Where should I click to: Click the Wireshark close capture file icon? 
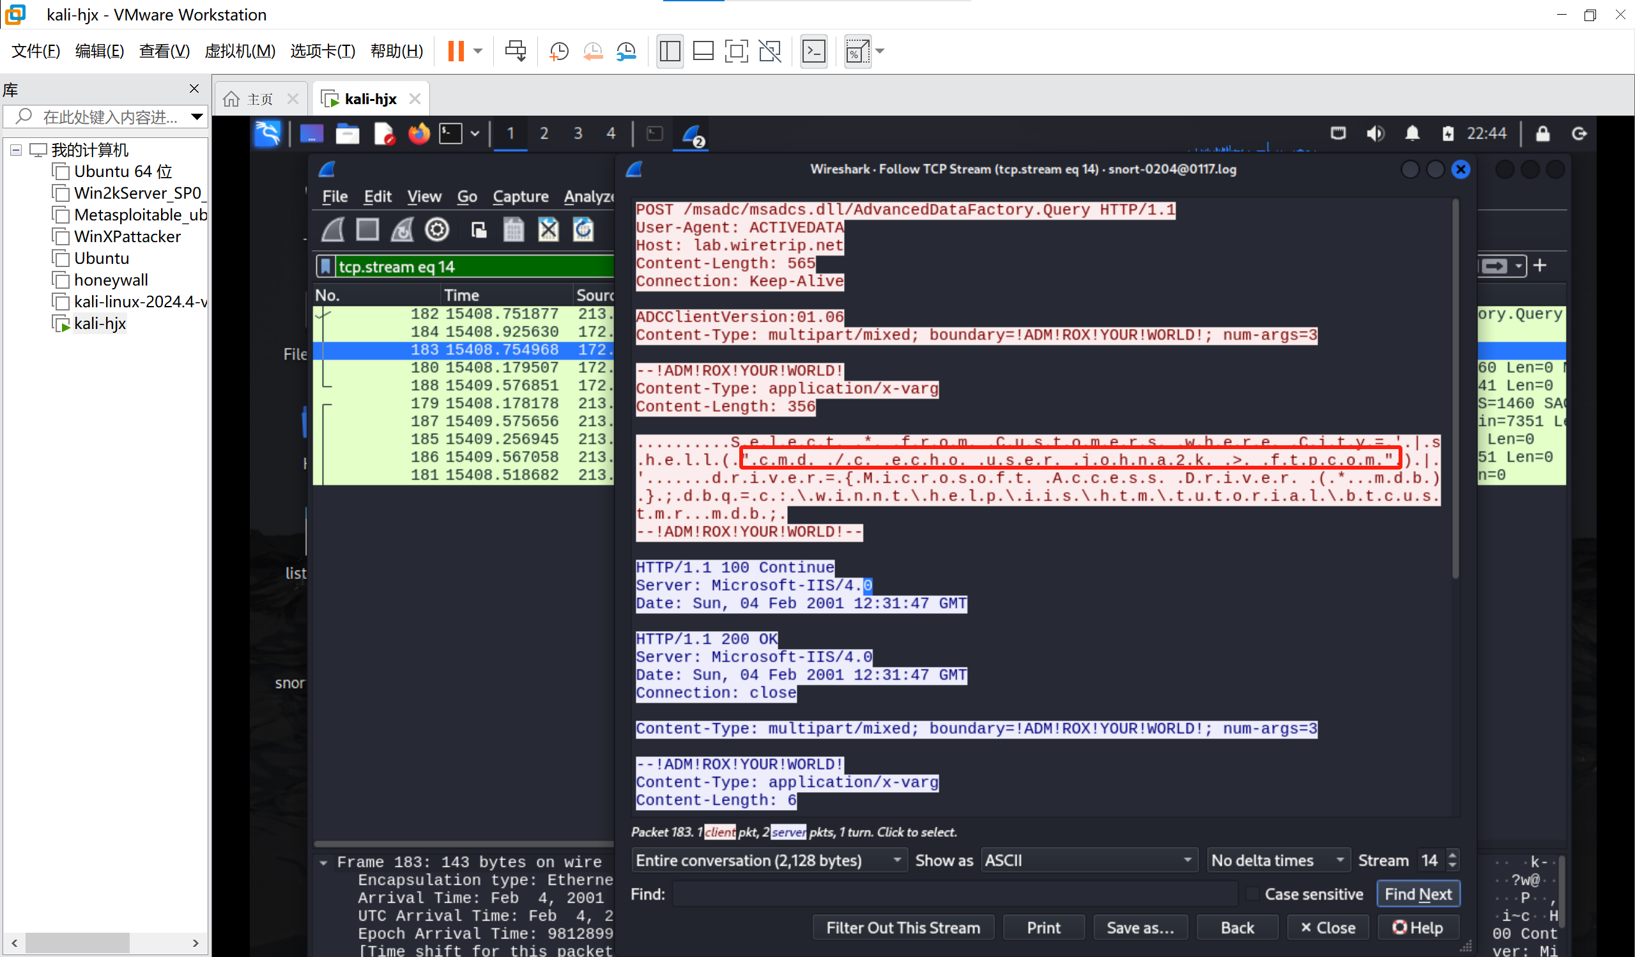(x=548, y=230)
